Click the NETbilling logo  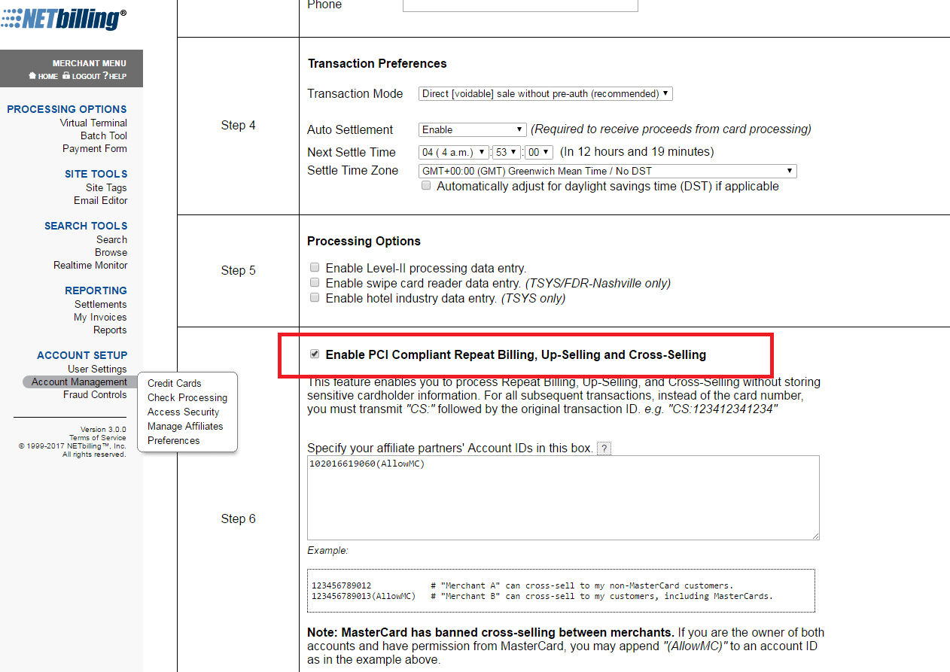(64, 19)
